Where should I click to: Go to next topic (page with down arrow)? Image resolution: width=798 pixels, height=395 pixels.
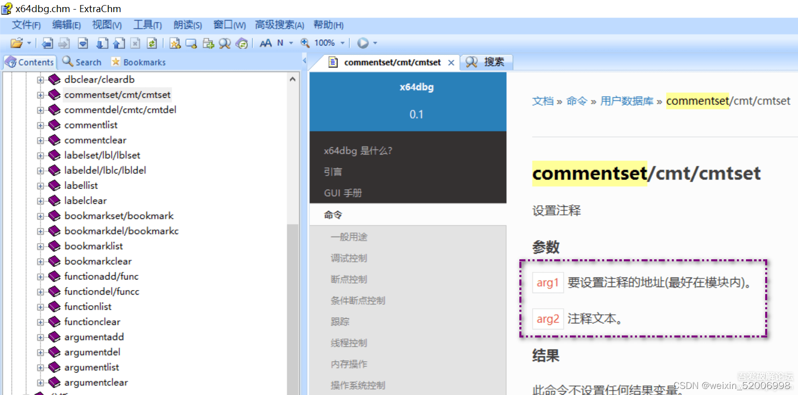pos(102,43)
